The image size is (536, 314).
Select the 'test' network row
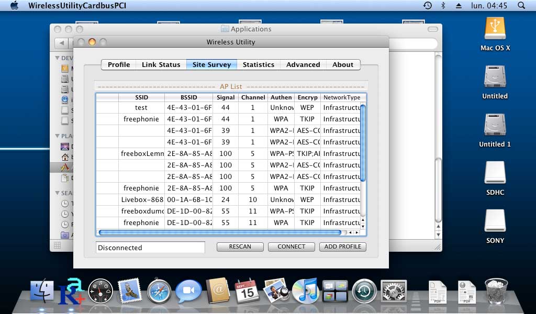228,108
